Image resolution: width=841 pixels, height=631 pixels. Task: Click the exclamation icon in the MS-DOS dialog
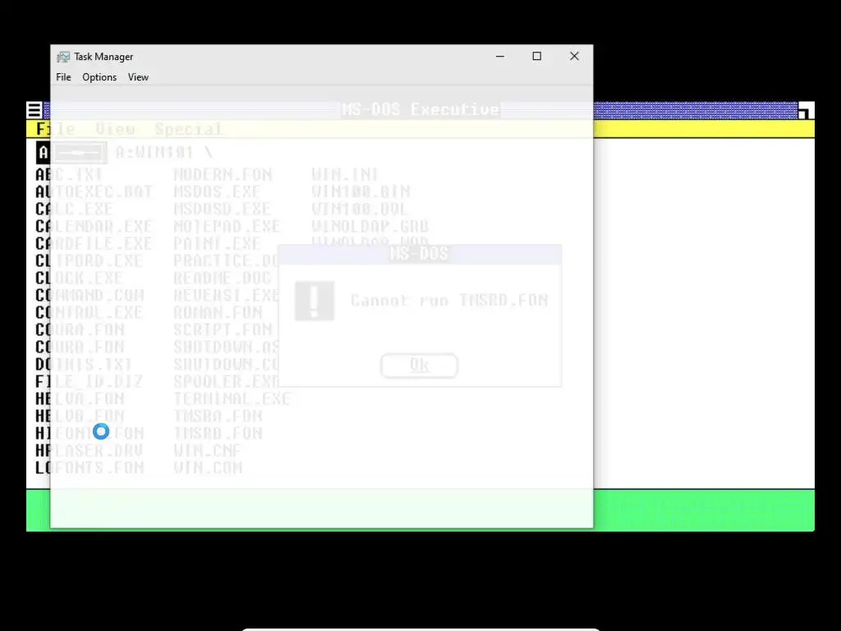[315, 301]
